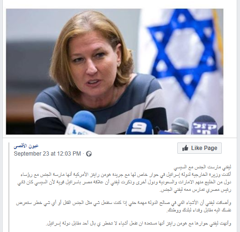Click the second paragraph beginning with وأضافت

(124, 206)
